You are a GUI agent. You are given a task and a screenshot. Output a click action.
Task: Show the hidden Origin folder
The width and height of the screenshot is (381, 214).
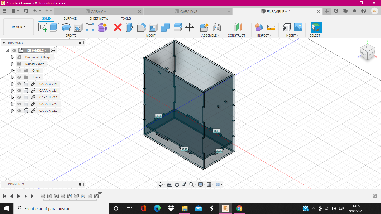click(x=19, y=70)
